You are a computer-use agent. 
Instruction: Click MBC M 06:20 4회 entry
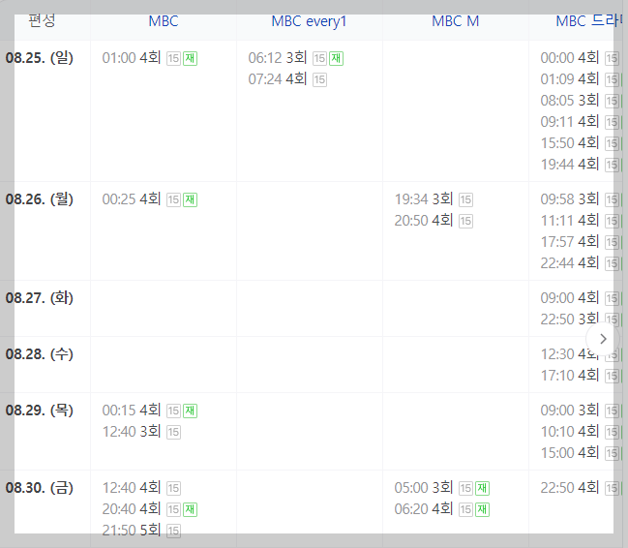[424, 509]
